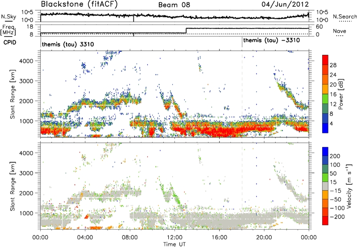The height and width of the screenshot is (247, 357).
Task: Click the date '04/Jun/2012'
Action: [x=285, y=4]
